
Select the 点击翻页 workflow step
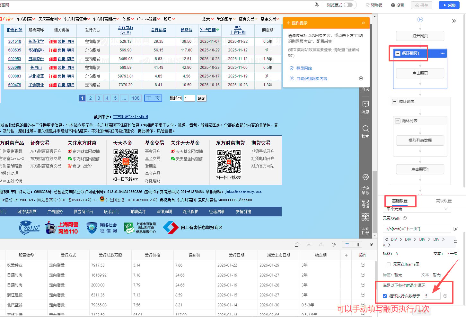(420, 73)
